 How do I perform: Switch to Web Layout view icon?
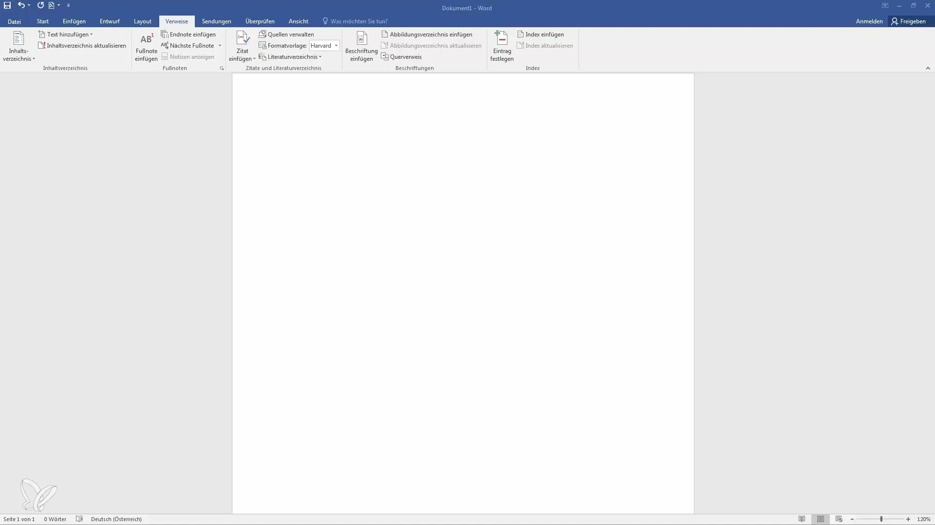coord(839,519)
